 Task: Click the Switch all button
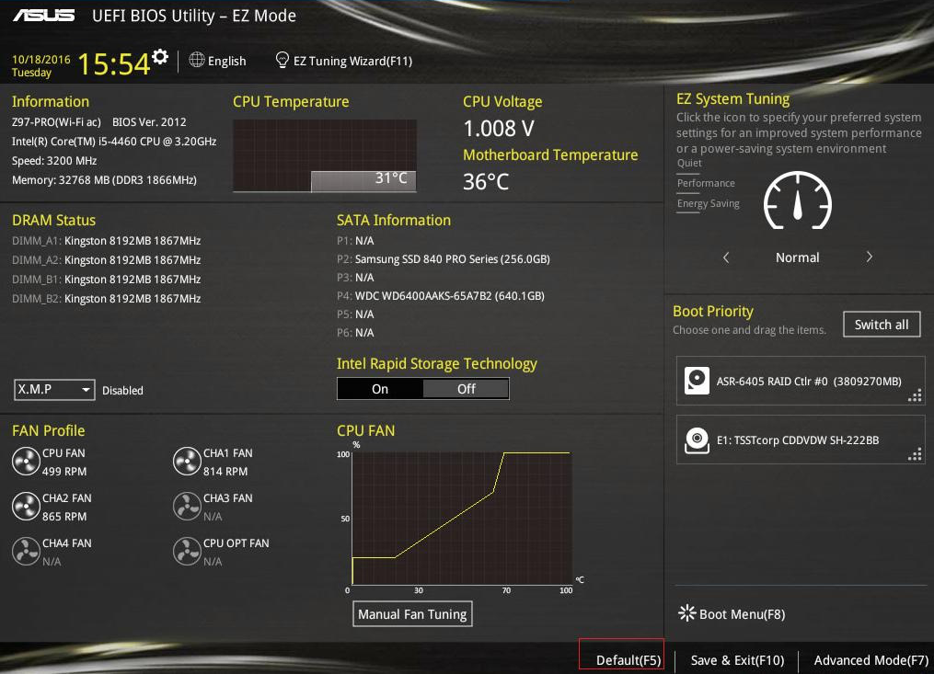882,325
